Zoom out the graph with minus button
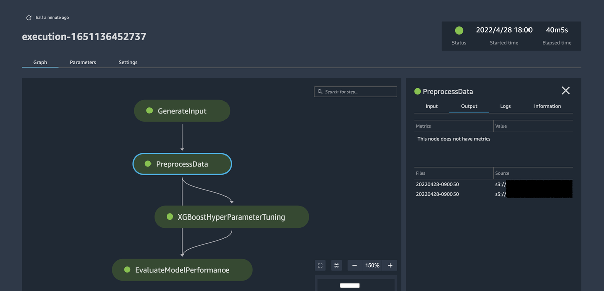 coord(355,265)
